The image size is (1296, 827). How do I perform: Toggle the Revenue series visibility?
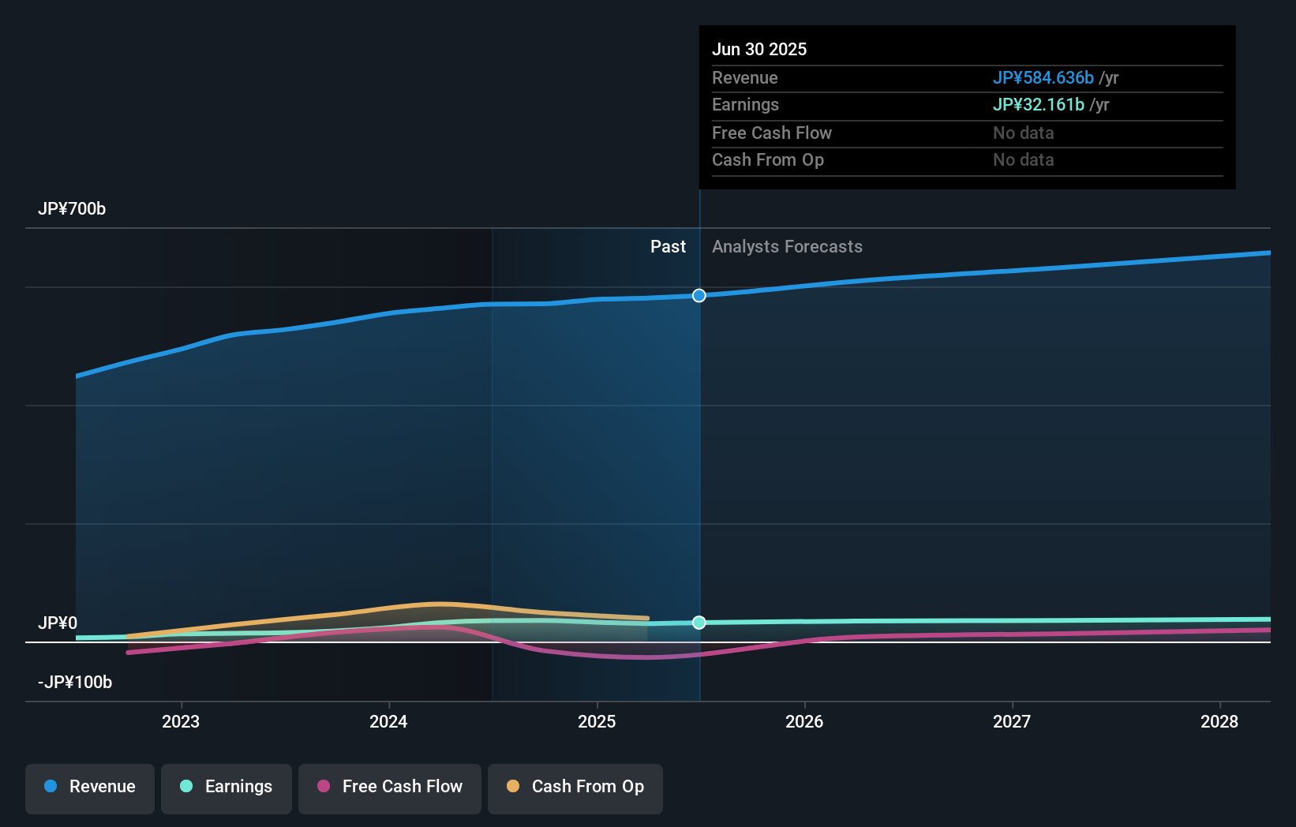pyautogui.click(x=89, y=787)
